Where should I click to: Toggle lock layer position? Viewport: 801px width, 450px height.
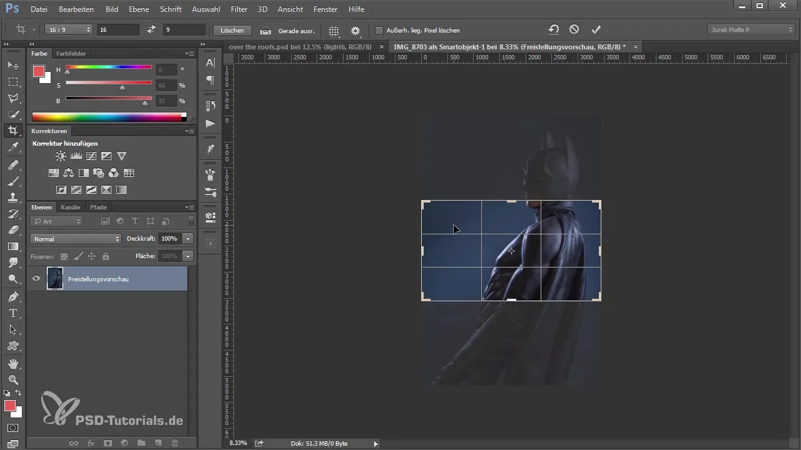[x=91, y=256]
